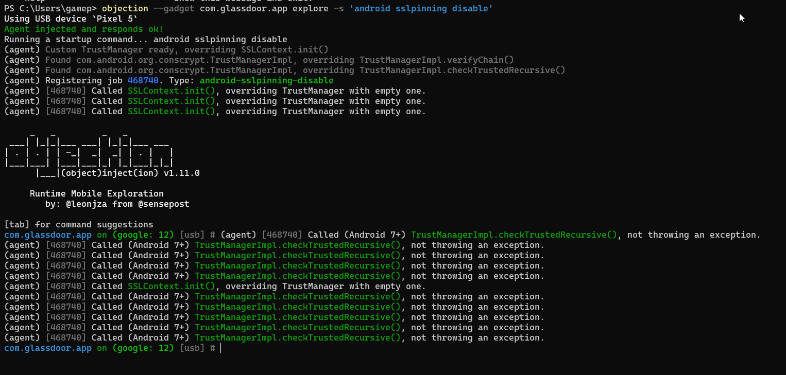Click blue job number 468740 in 'Registering job'
Screen dimensions: 786x375
tap(143, 81)
